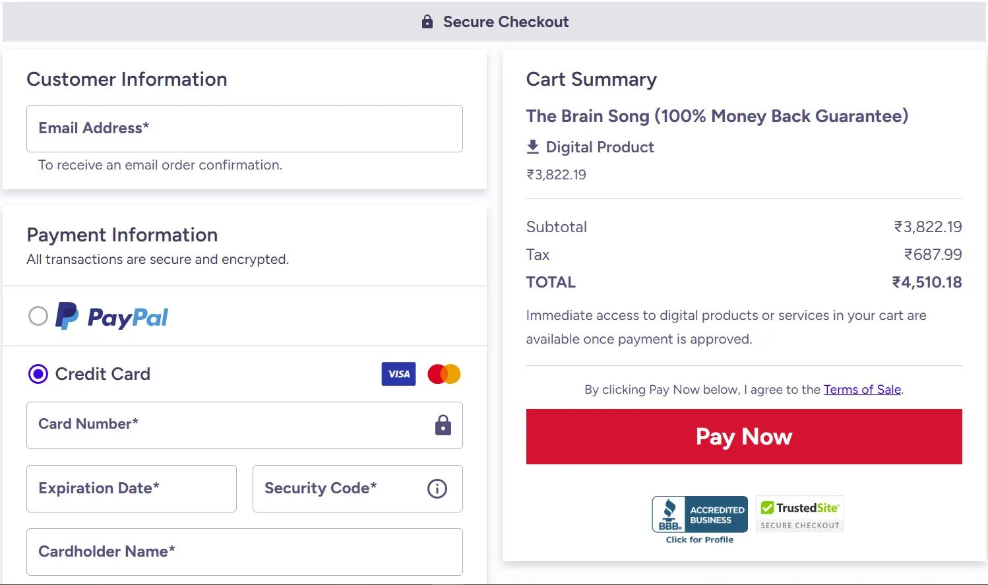This screenshot has height=585, width=988.
Task: Select the Credit Card payment option
Action: (38, 374)
